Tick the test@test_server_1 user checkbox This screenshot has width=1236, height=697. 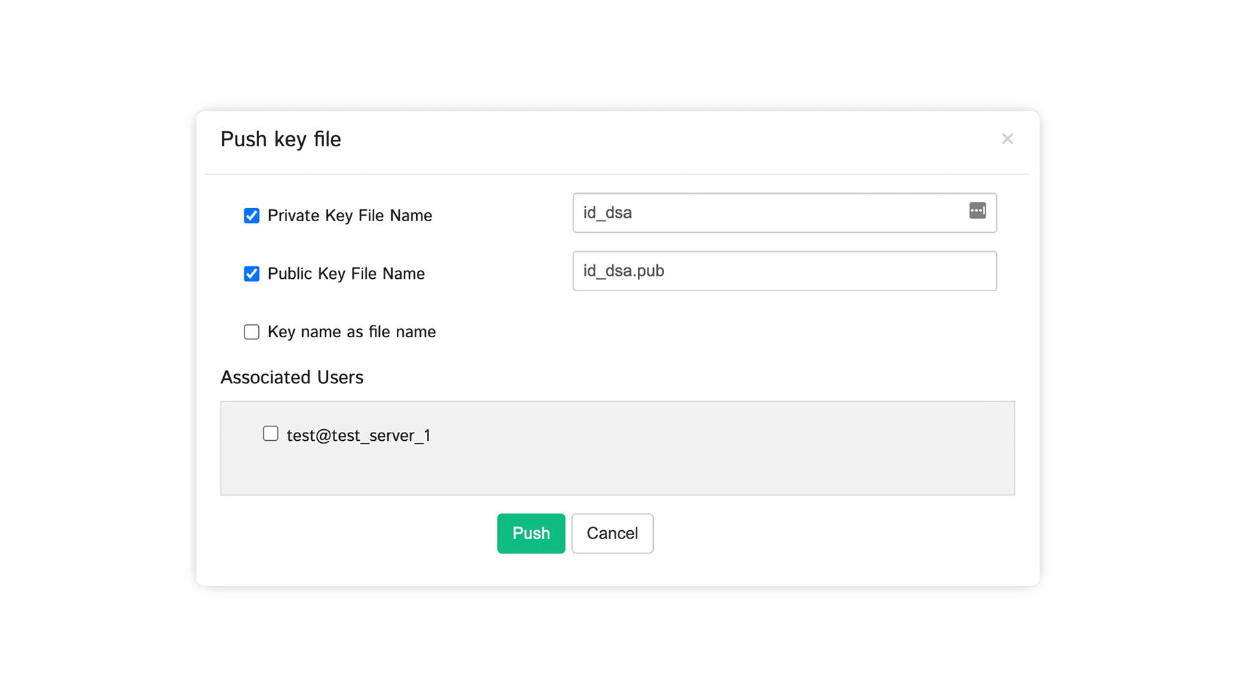tap(271, 434)
